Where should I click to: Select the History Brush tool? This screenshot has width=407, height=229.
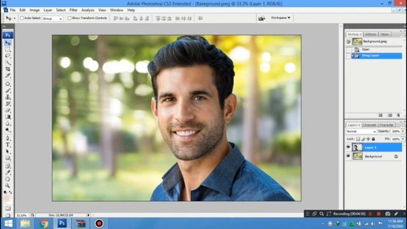click(8, 104)
